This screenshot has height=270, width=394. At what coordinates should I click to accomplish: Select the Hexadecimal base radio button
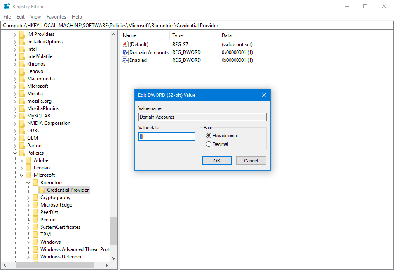[209, 136]
